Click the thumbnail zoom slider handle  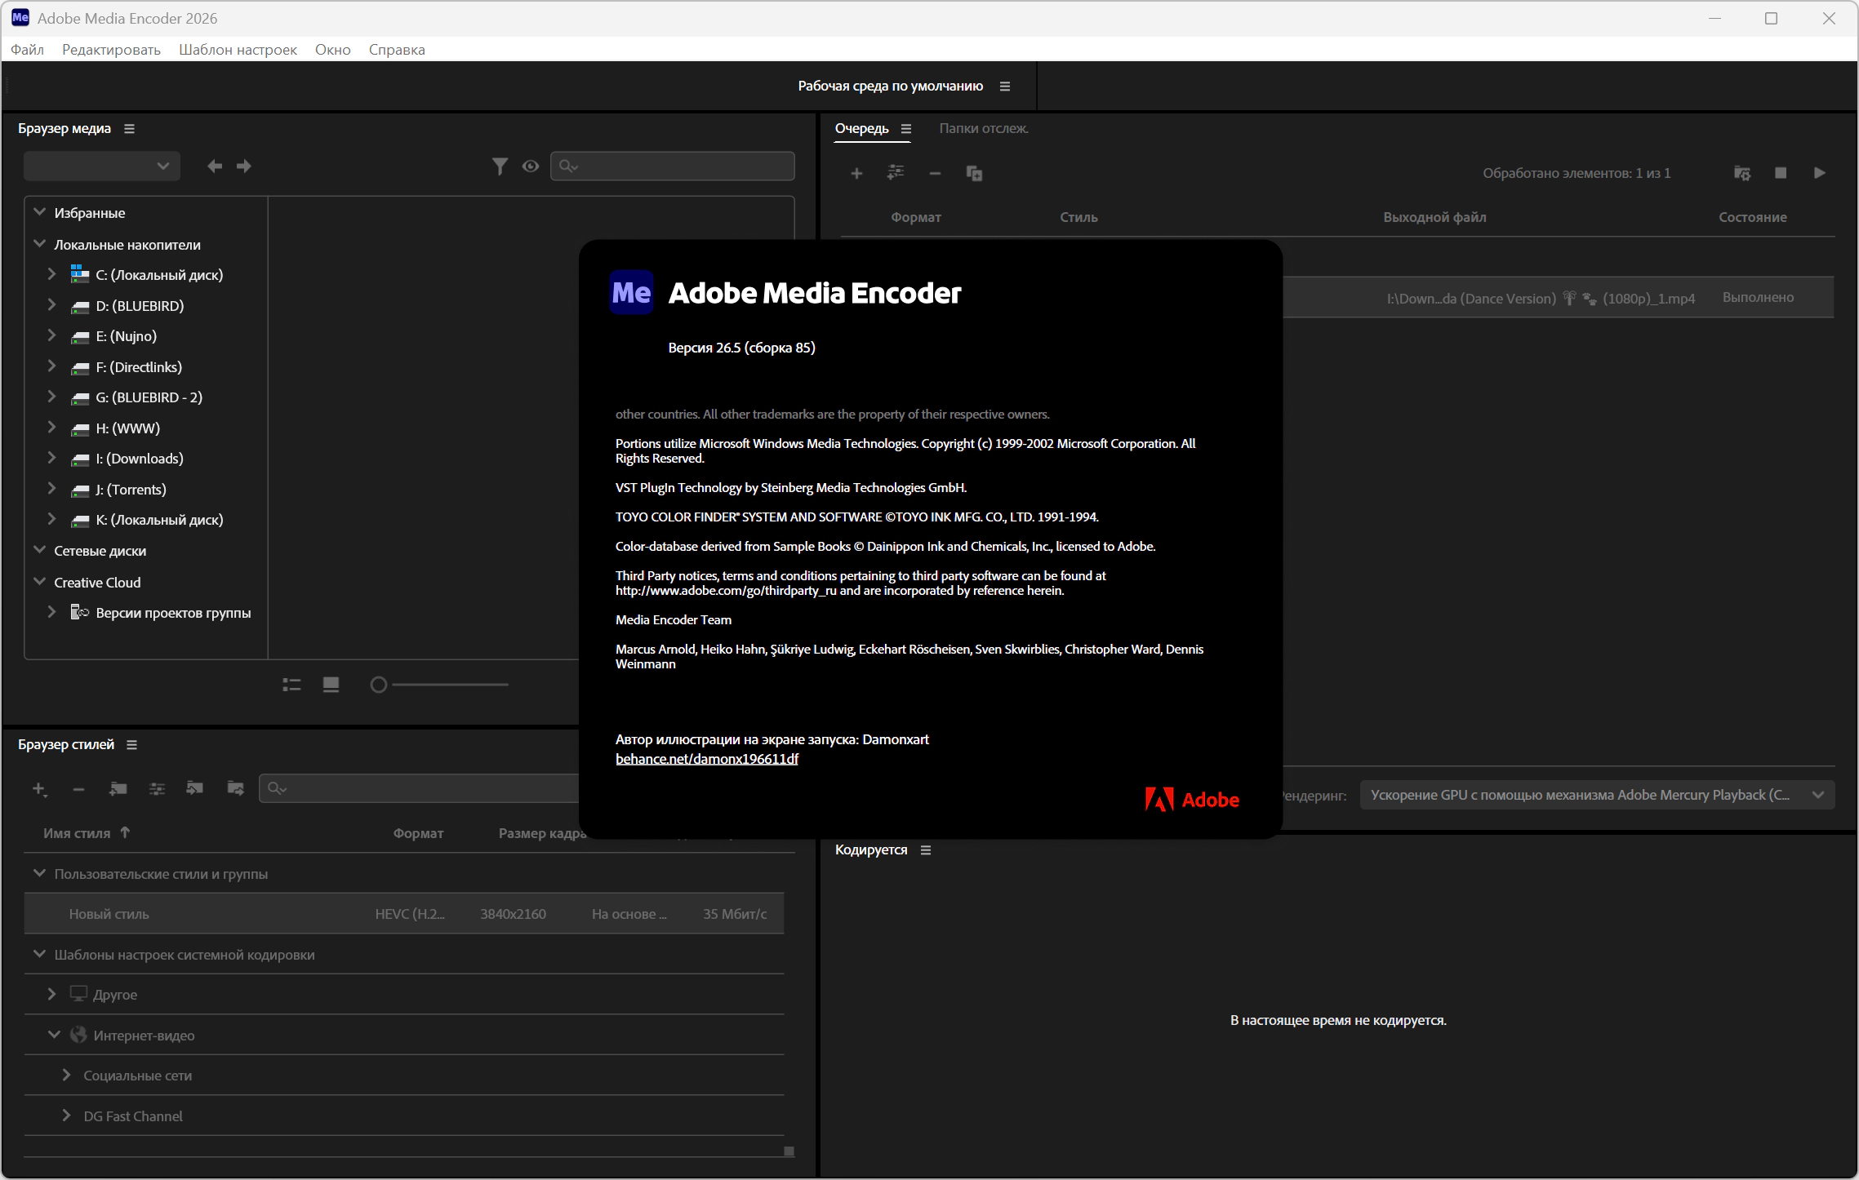[378, 685]
